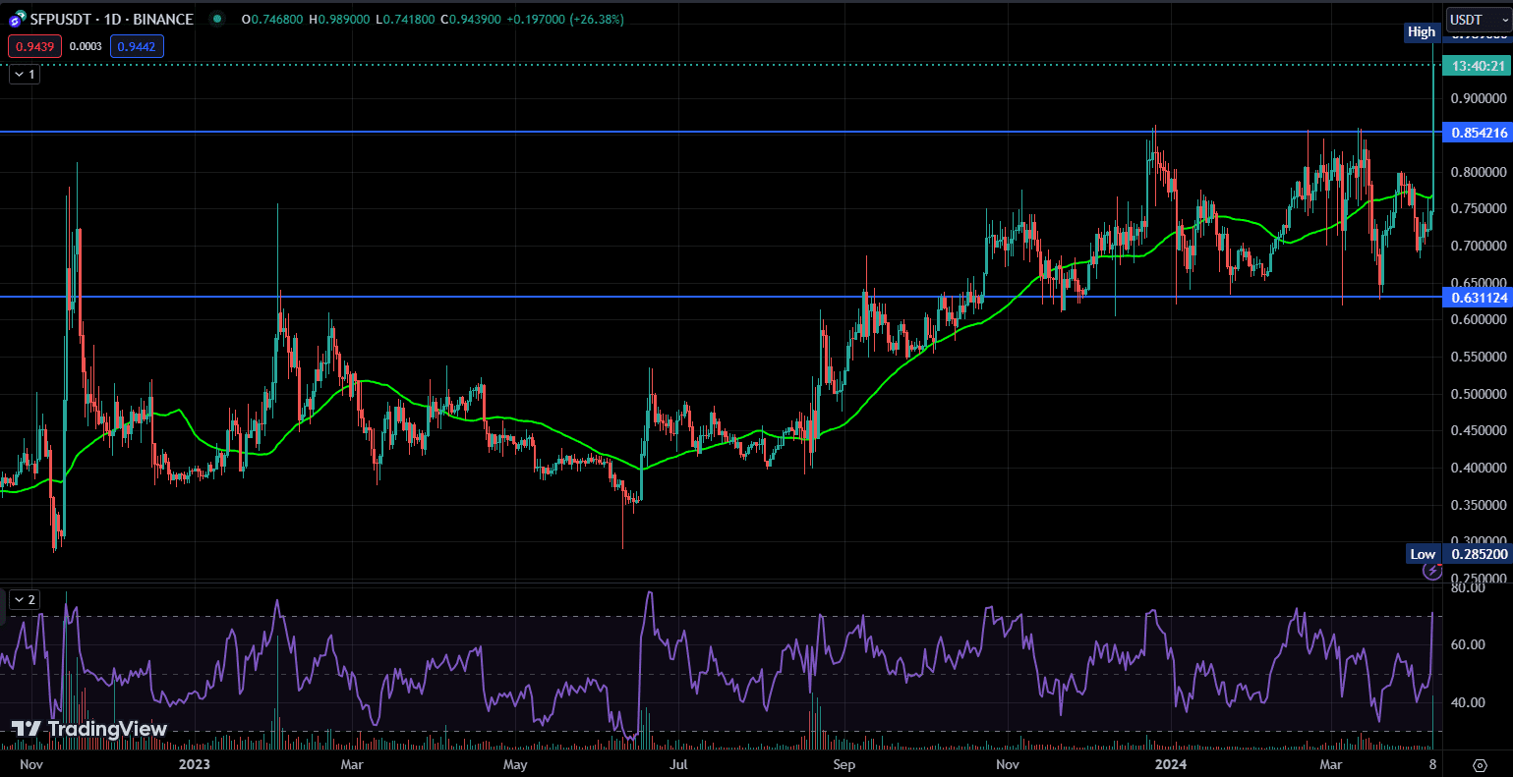The height and width of the screenshot is (777, 1513).
Task: Click the green market status dot
Action: (218, 19)
